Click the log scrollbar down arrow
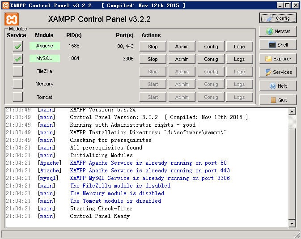The width and height of the screenshot is (301, 239). click(x=292, y=223)
